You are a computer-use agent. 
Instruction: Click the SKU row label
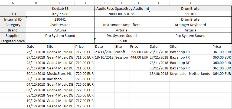[13, 14]
